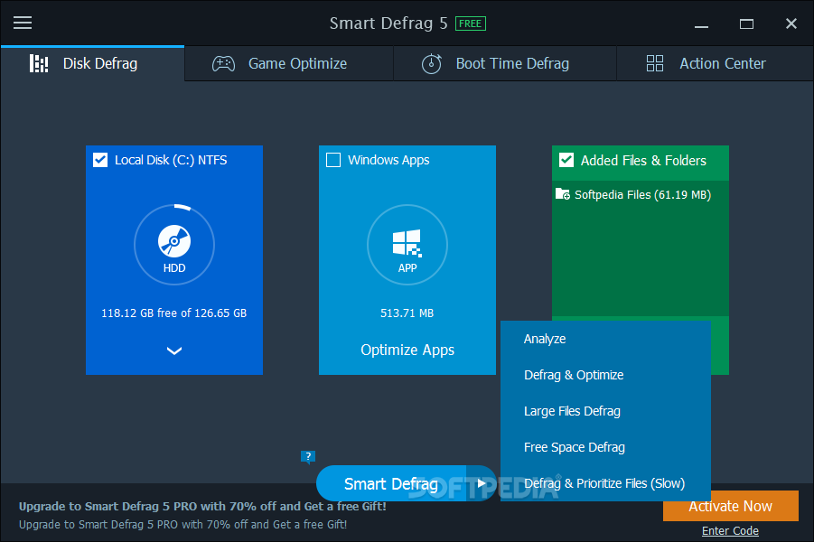This screenshot has height=542, width=814.
Task: Open the Smart Defrag arrow dropdown
Action: click(x=482, y=483)
